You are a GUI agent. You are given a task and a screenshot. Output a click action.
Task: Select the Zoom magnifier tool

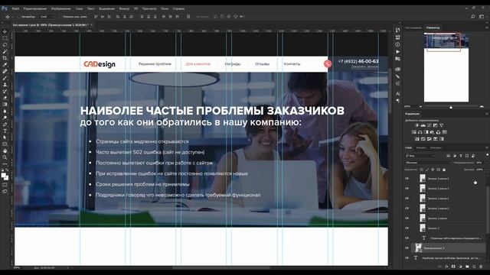pyautogui.click(x=5, y=157)
